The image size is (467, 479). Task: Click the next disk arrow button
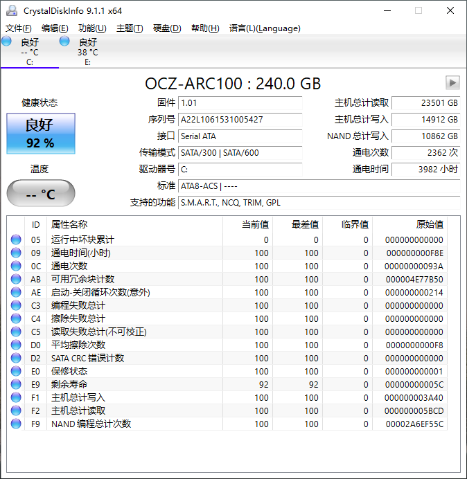(452, 83)
